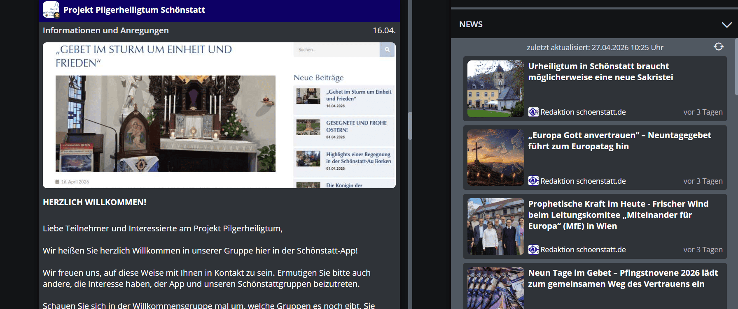
Task: Click the Urheiligtum building thumbnail image
Action: coord(495,89)
